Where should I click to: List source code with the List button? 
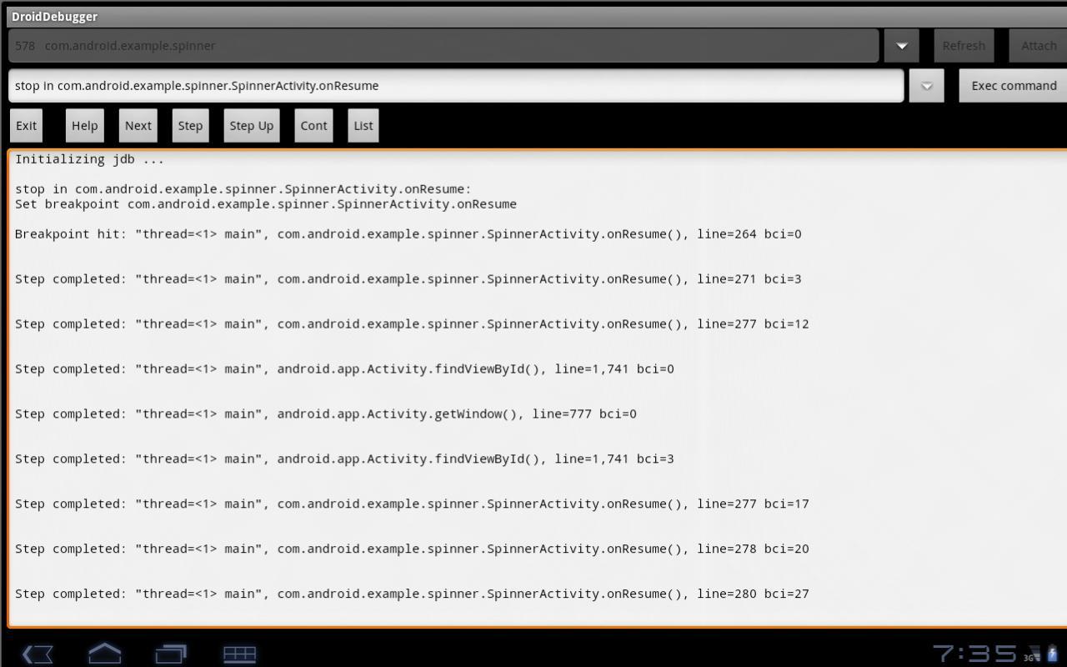pyautogui.click(x=363, y=125)
